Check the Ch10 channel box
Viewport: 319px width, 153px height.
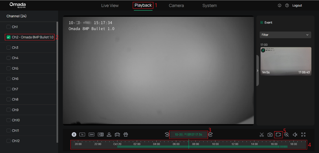pyautogui.click(x=8, y=120)
